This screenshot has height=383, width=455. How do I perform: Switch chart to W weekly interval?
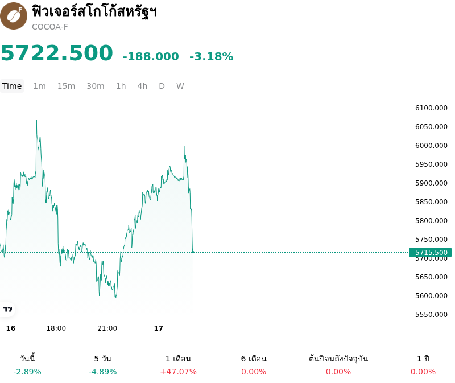(180, 86)
